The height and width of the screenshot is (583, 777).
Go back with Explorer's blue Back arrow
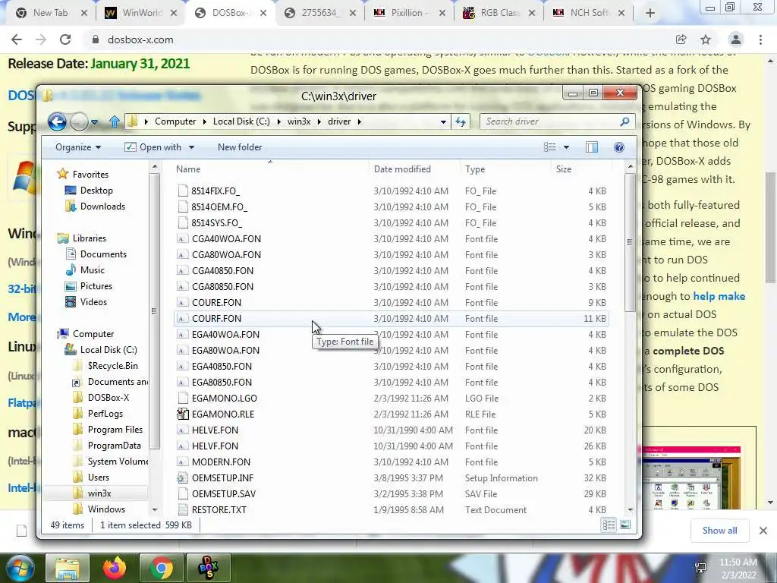[x=57, y=121]
